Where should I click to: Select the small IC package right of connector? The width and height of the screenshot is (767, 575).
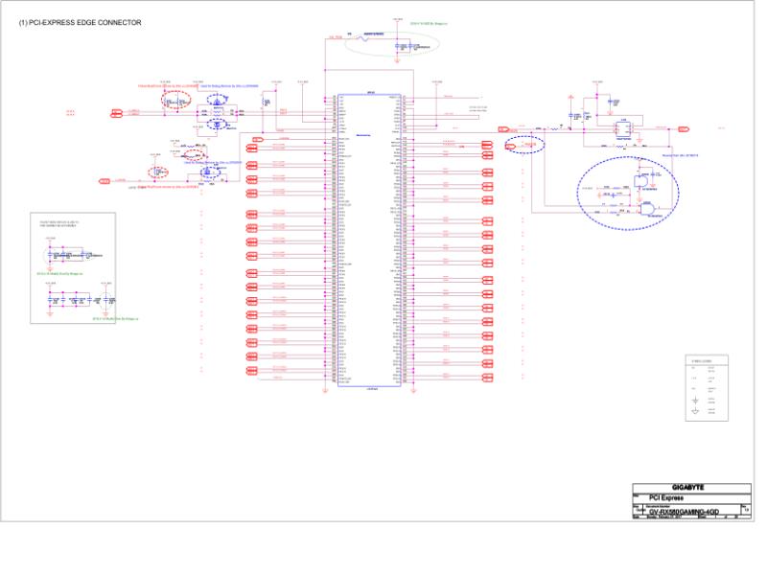(x=623, y=129)
